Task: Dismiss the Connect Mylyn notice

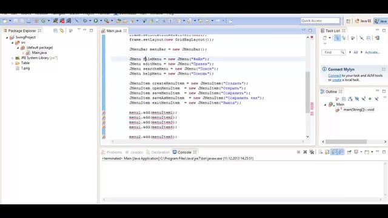Action: [384, 69]
